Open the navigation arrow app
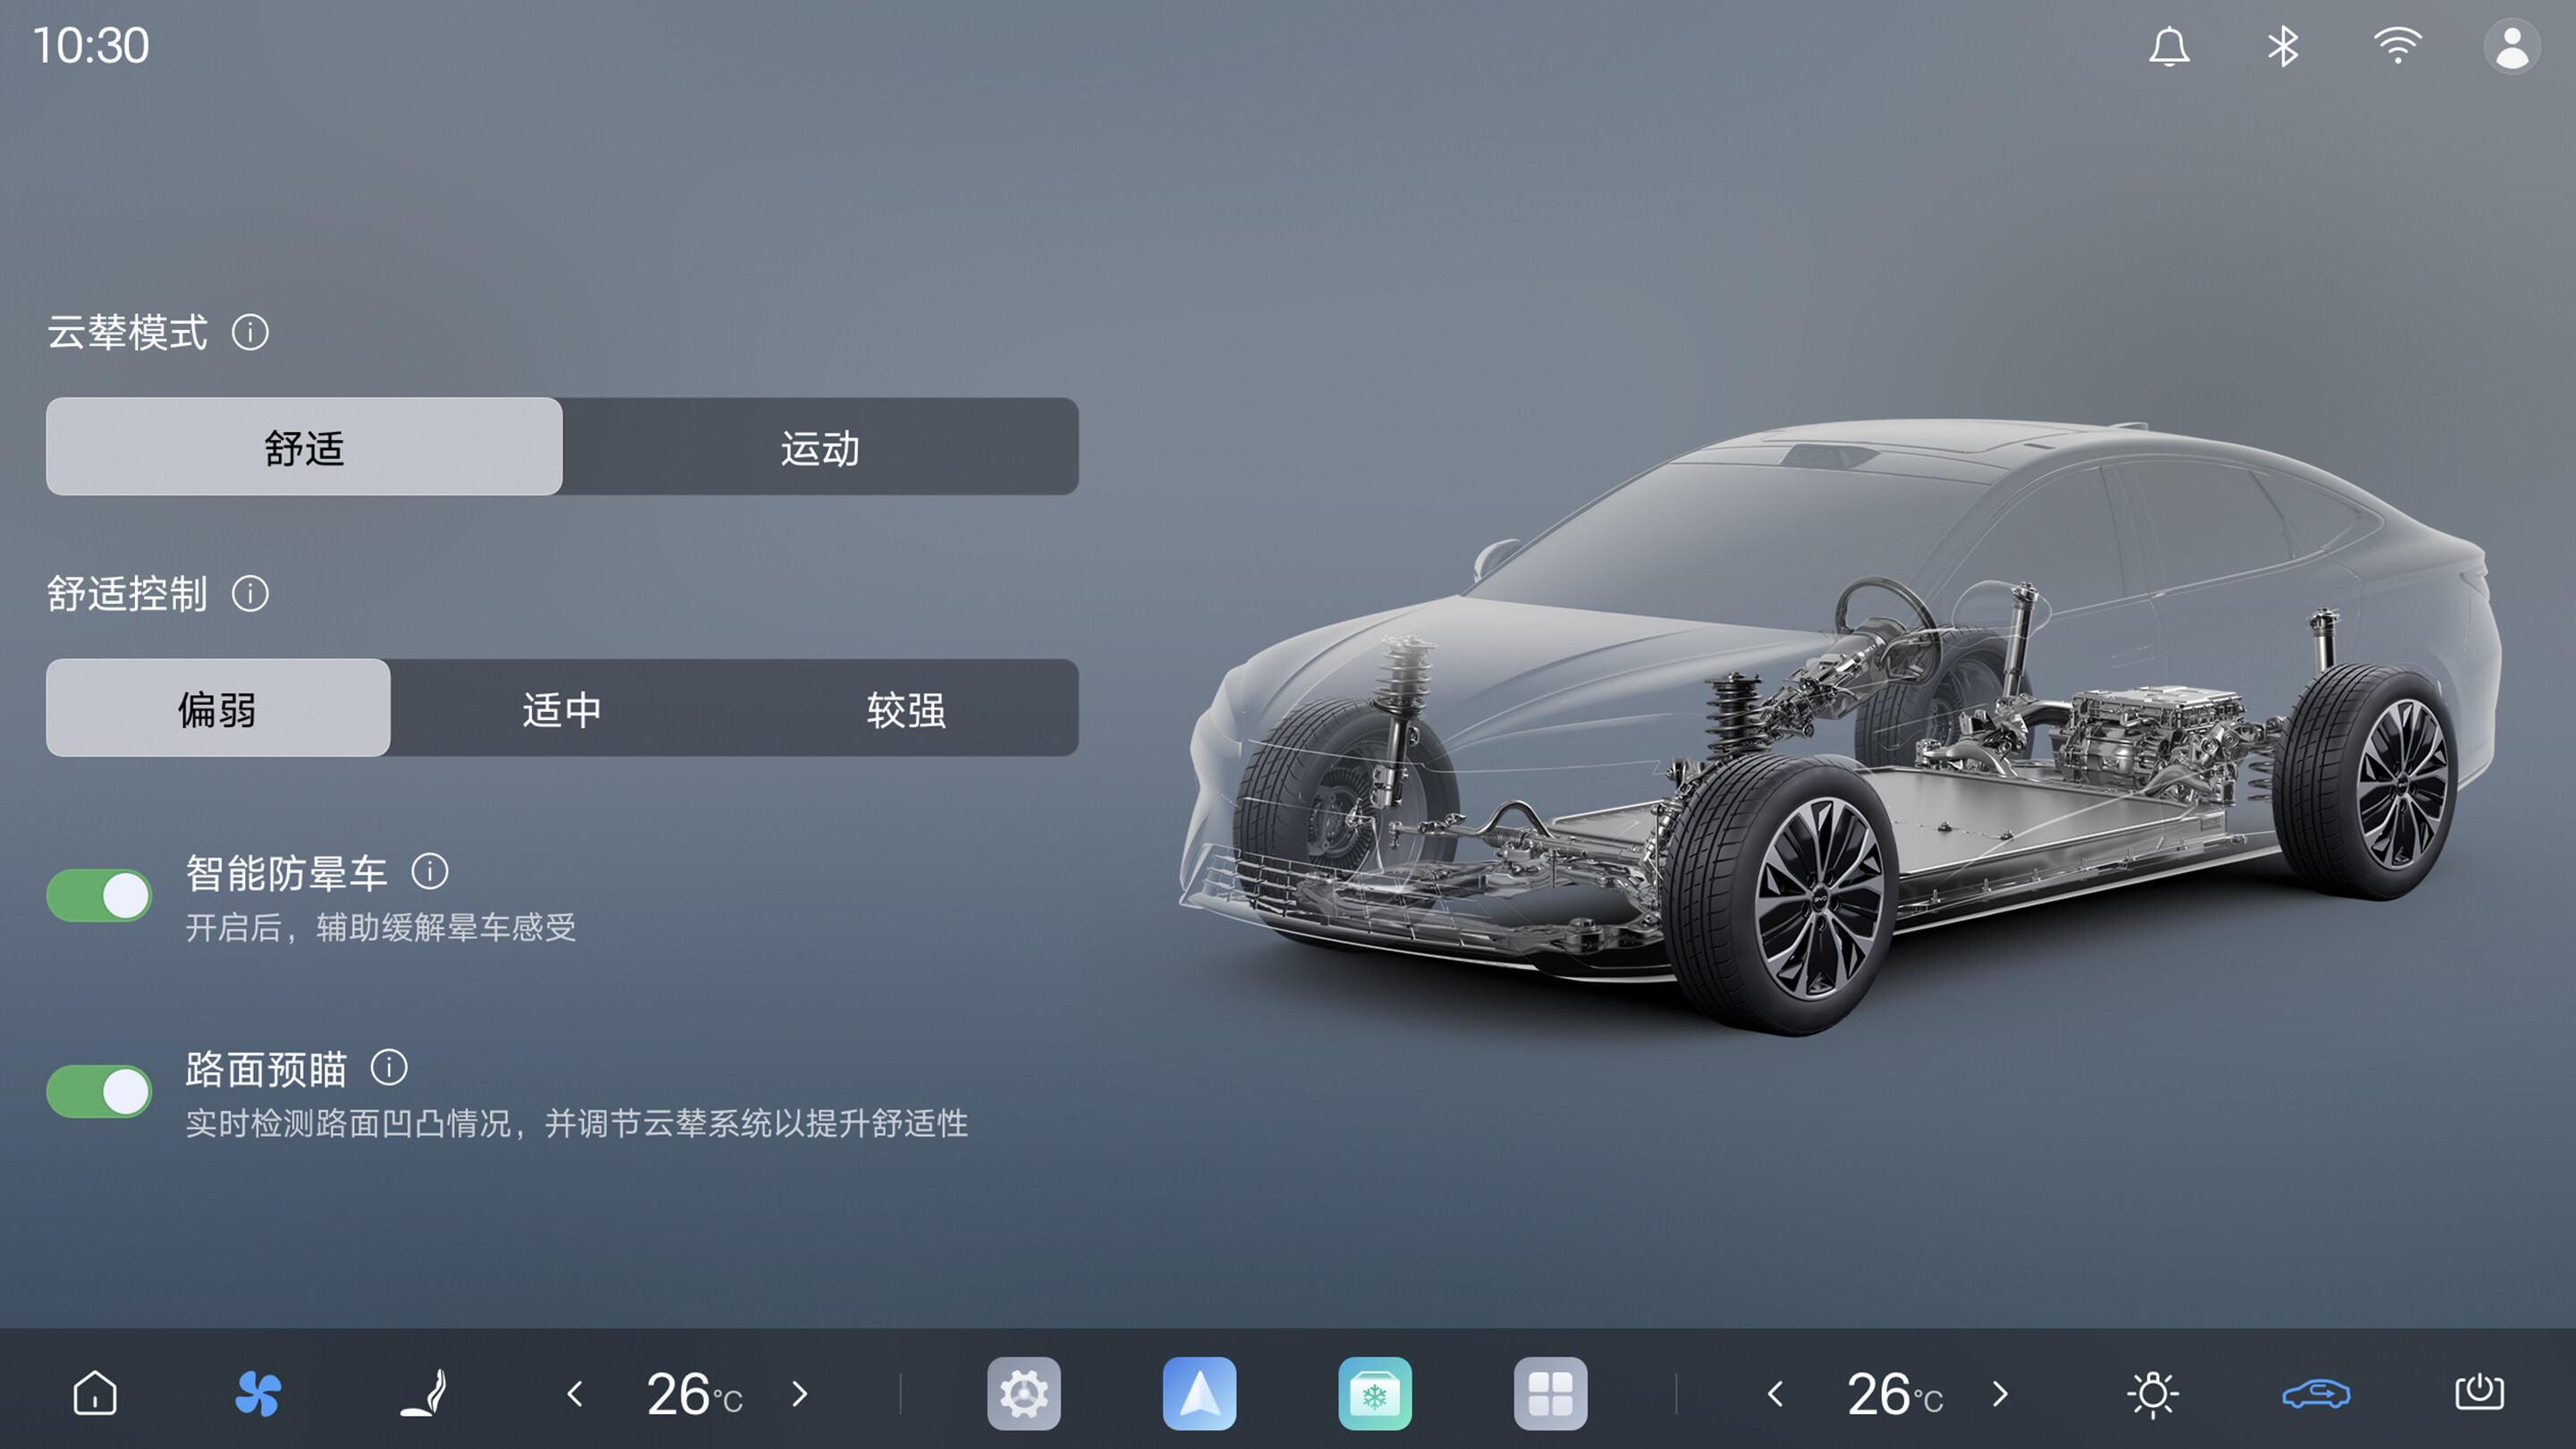 (x=1199, y=1393)
